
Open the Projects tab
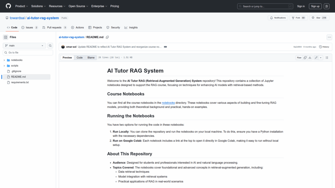[x=95, y=27]
